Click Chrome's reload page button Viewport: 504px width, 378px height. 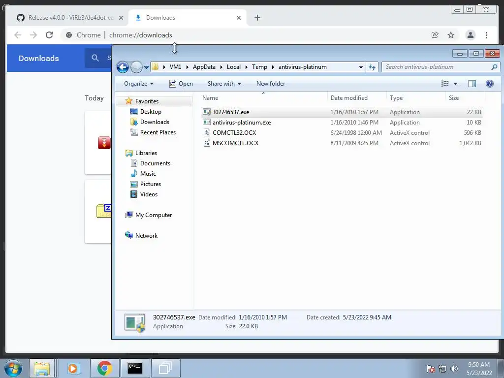[49, 35]
